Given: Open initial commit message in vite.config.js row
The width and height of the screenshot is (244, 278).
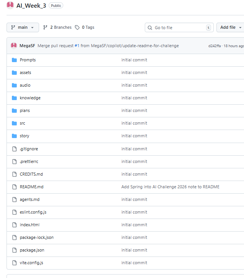Looking at the screenshot, I should (134, 263).
